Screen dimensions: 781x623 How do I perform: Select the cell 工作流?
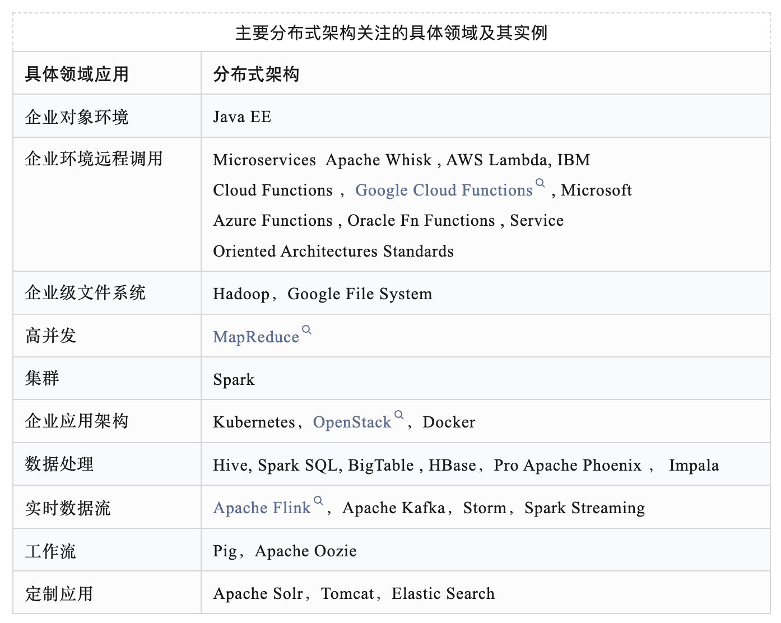coord(107,550)
